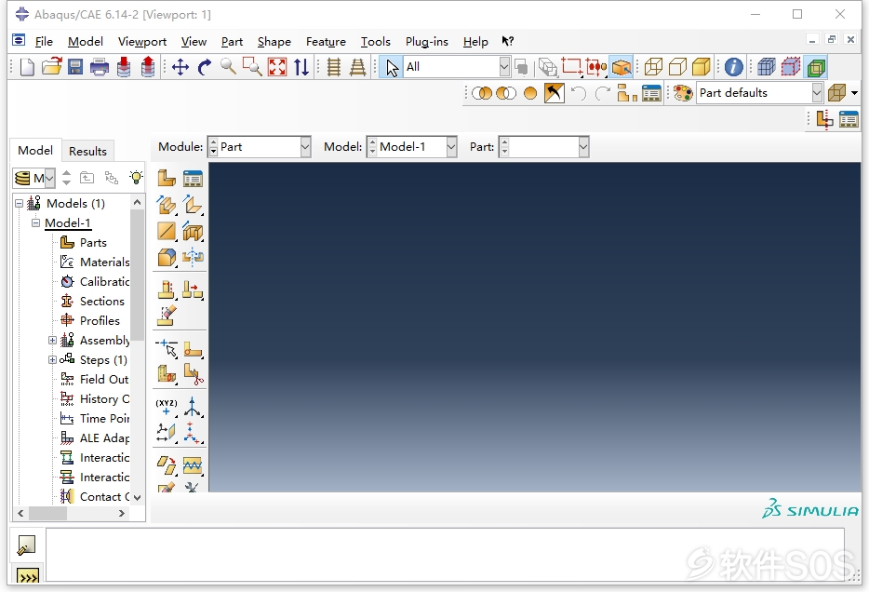The image size is (869, 592).
Task: Select Sections in the model tree
Action: 102,301
